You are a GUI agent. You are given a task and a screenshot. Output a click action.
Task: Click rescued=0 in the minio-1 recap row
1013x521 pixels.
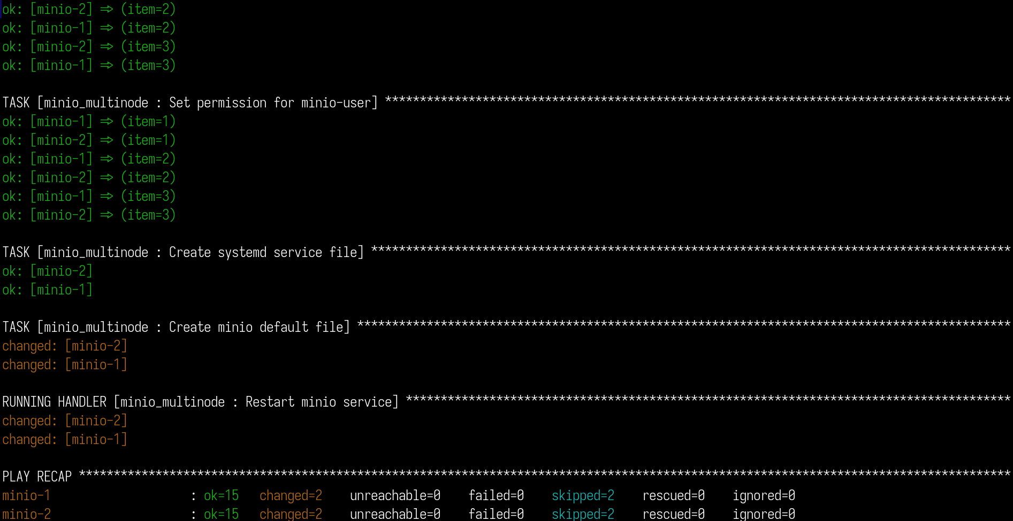pyautogui.click(x=673, y=496)
